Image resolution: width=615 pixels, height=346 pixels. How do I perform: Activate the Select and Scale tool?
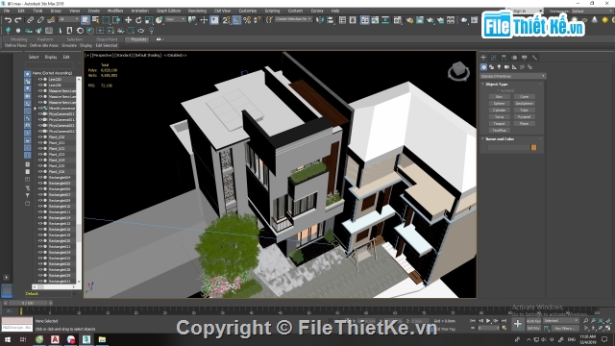tap(149, 20)
